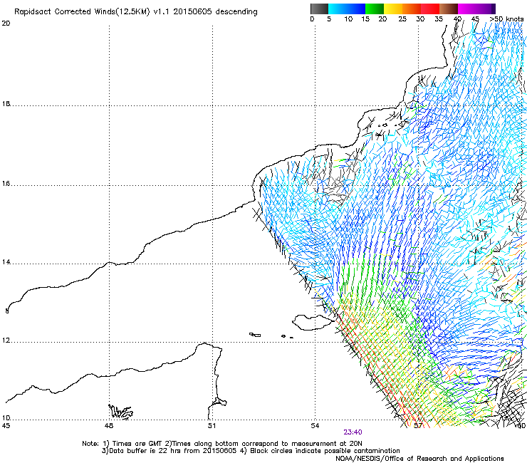Screen dimensions: 527x463
Task: Click the "25" label under the color legend
Action: click(402, 19)
